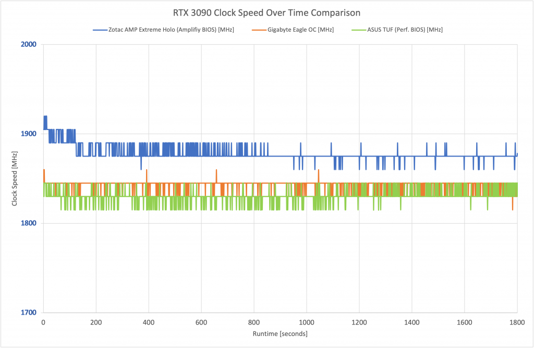Click the 1400 tick label on horizontal axis
534x348 pixels.
click(412, 323)
